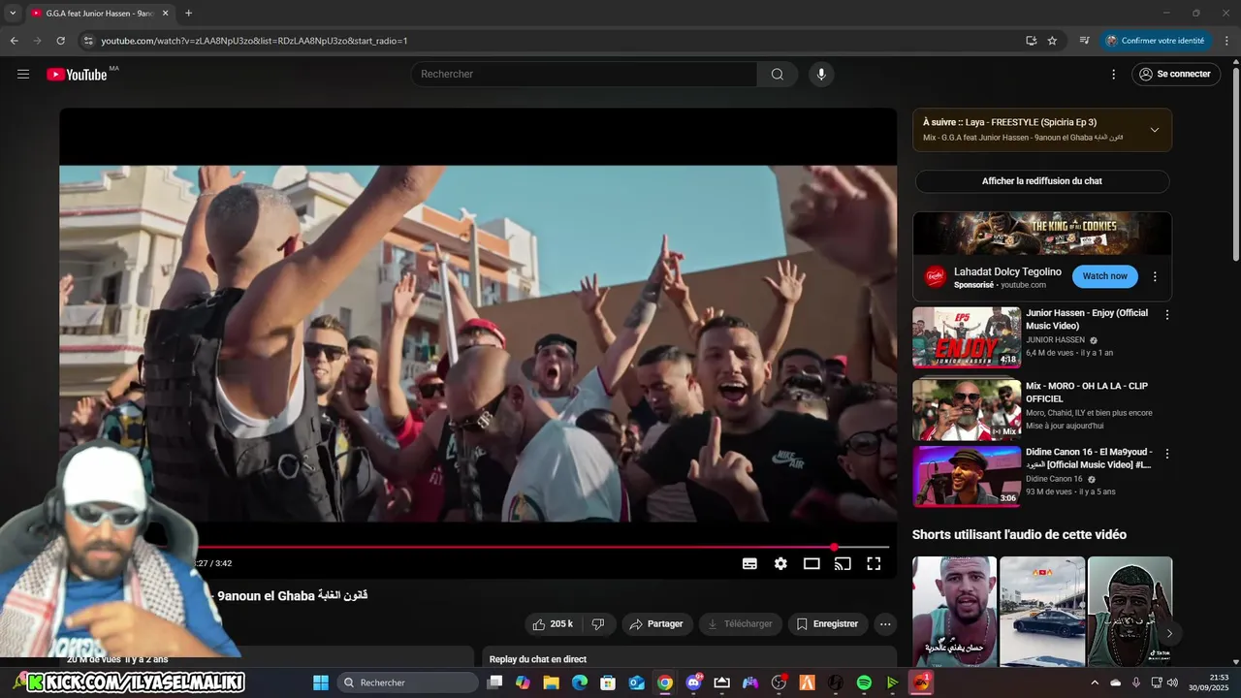View site information icon in address bar

[x=87, y=41]
